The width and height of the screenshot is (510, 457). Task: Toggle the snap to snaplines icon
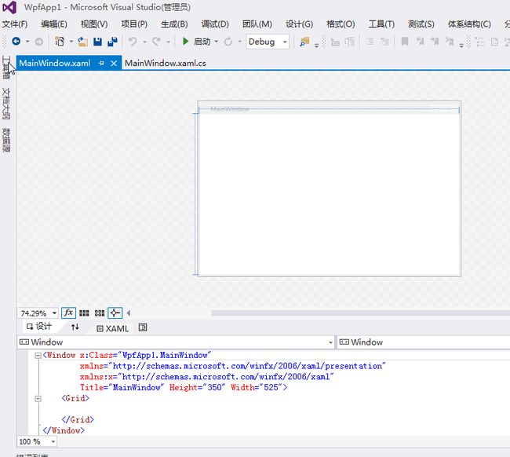pos(115,313)
